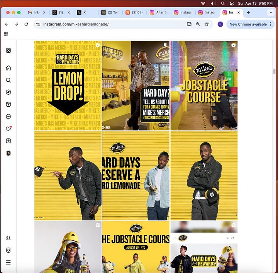Open Threads from the sidebar
The width and height of the screenshot is (278, 273).
[x=8, y=250]
